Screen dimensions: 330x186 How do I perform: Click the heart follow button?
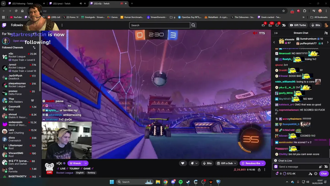pyautogui.click(x=183, y=163)
